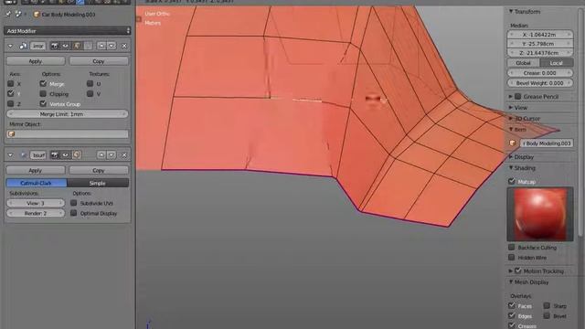Toggle the Matcap checkbox
Viewport: 585px width, 329px height.
point(512,181)
